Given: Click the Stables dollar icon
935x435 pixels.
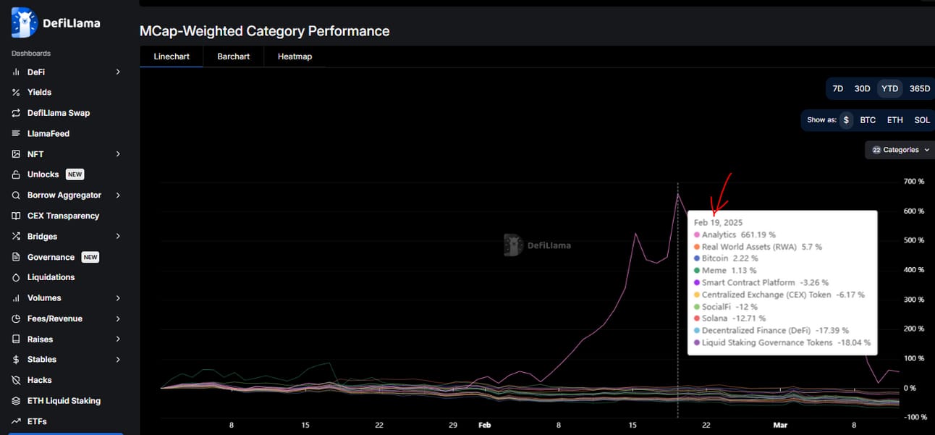Looking at the screenshot, I should click(16, 360).
